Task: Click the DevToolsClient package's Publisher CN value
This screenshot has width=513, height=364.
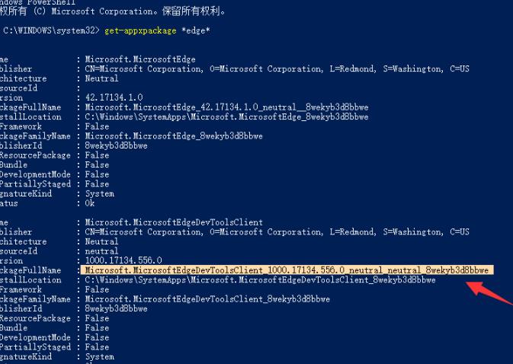Action: click(x=277, y=232)
